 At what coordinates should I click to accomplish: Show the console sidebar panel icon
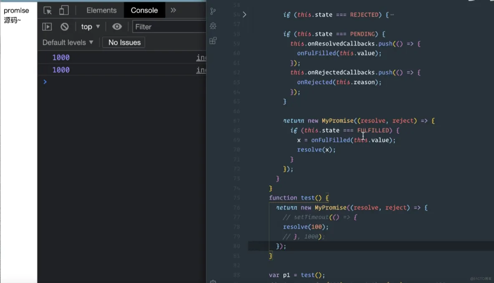(x=47, y=27)
